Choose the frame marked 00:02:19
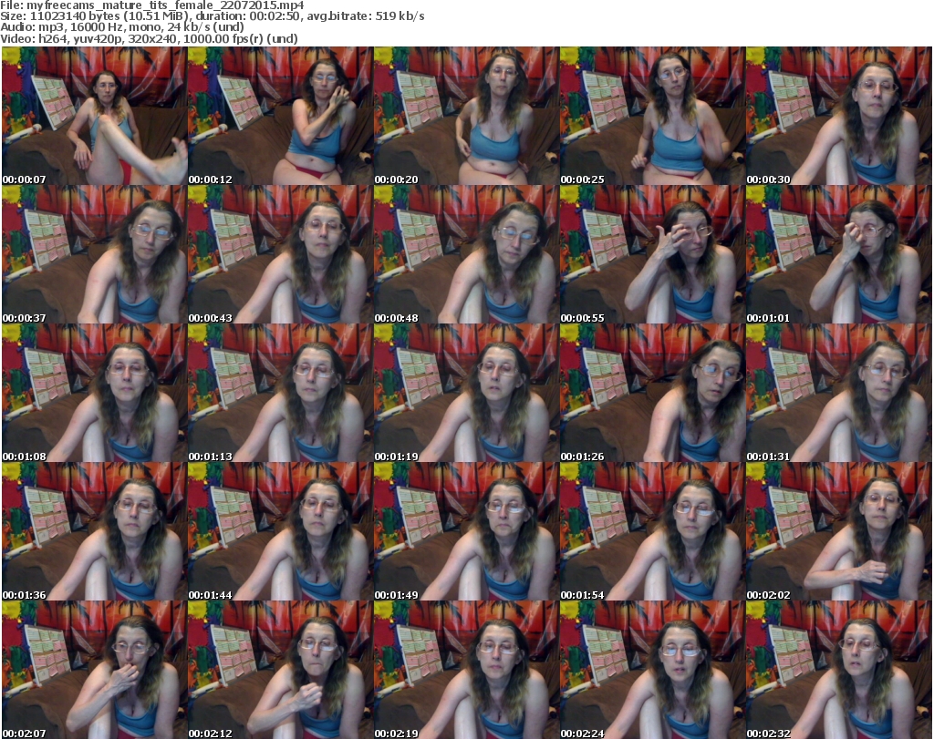Image resolution: width=934 pixels, height=739 pixels. [466, 670]
